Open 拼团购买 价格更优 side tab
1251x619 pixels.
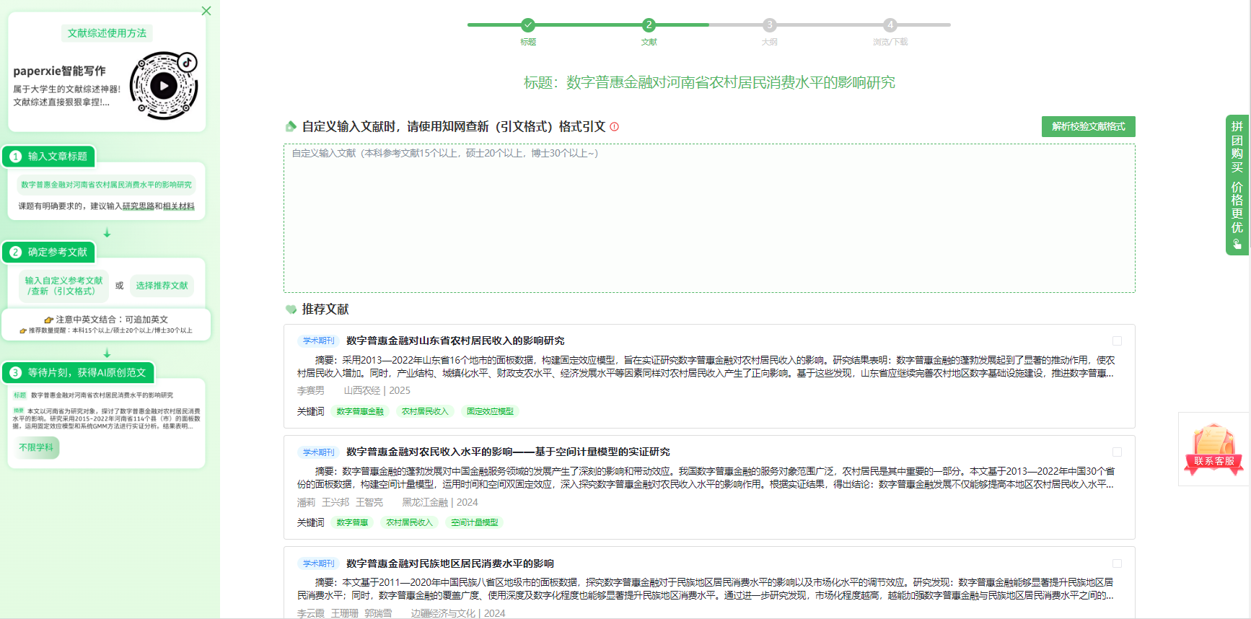(x=1237, y=184)
